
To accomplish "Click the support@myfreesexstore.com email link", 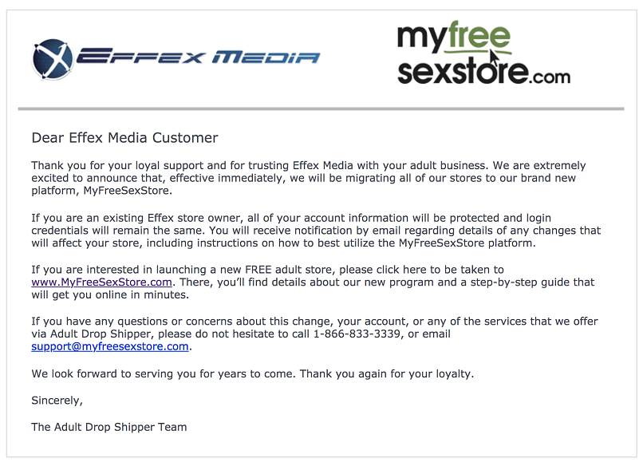I will point(110,346).
